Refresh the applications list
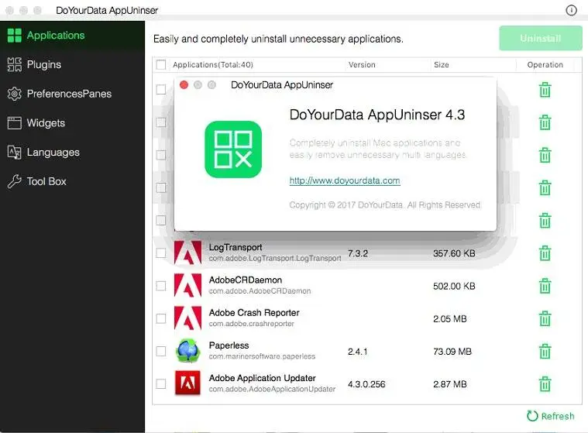This screenshot has height=433, width=588. coord(551,416)
